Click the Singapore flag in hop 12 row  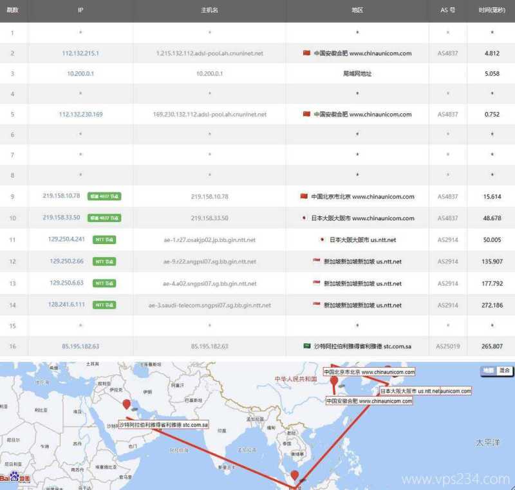pos(316,262)
